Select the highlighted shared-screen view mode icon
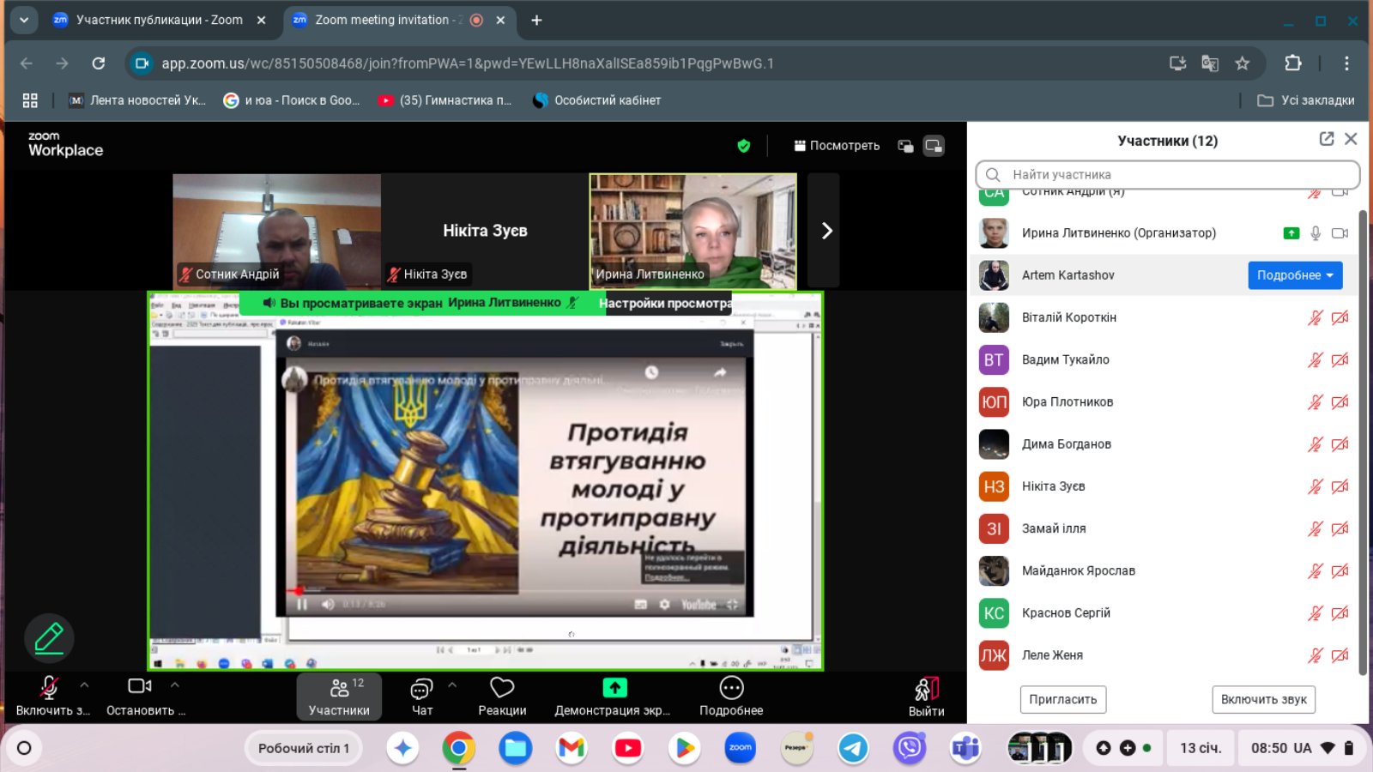Viewport: 1373px width, 772px height. point(934,146)
